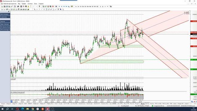Select the bold X toolbar icon

tap(56, 6)
